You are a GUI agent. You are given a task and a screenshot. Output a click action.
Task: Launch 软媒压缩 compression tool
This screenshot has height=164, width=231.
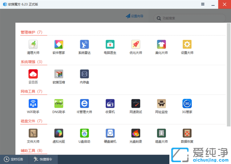59,74
